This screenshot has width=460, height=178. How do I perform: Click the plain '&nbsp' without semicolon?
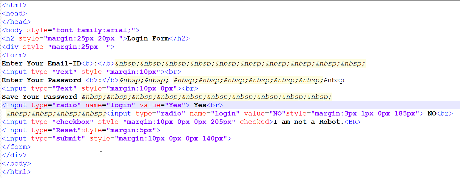[x=334, y=80]
